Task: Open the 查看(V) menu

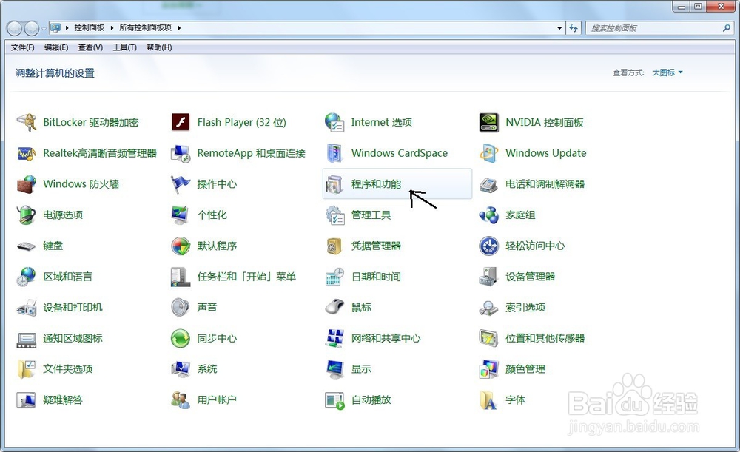Action: tap(90, 47)
